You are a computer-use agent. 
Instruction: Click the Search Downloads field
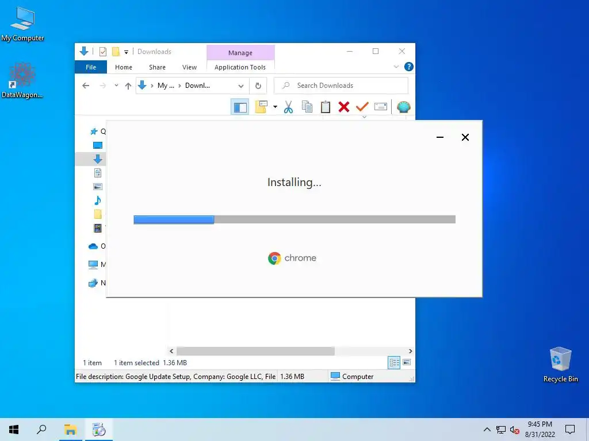pyautogui.click(x=341, y=86)
